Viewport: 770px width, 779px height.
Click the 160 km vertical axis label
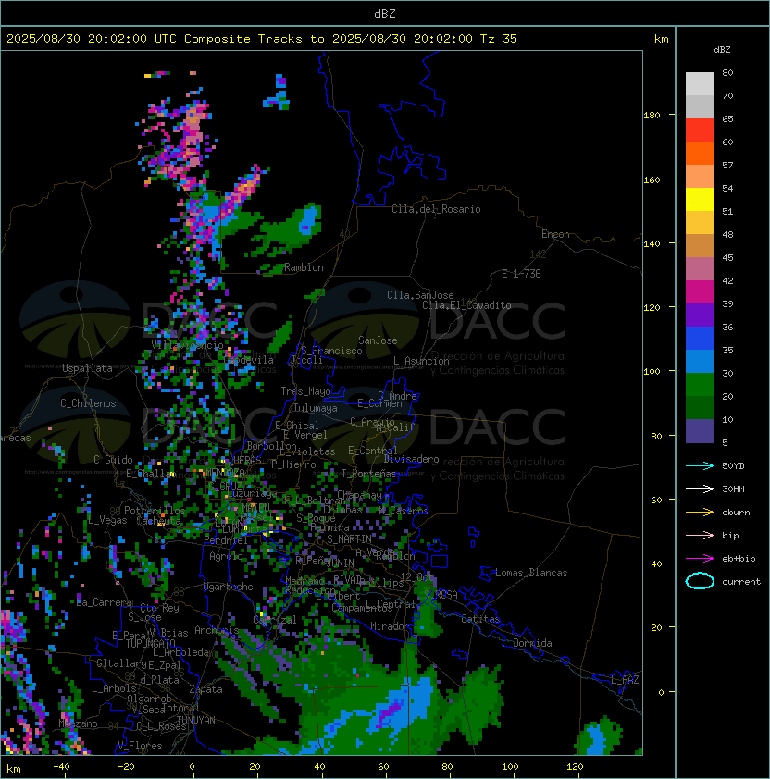click(x=652, y=179)
